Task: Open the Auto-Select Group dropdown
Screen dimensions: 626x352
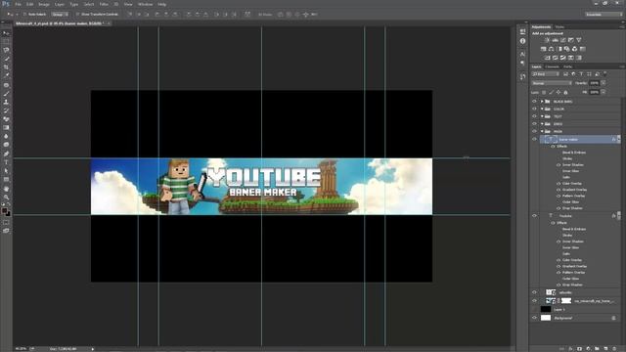Action: coord(60,15)
